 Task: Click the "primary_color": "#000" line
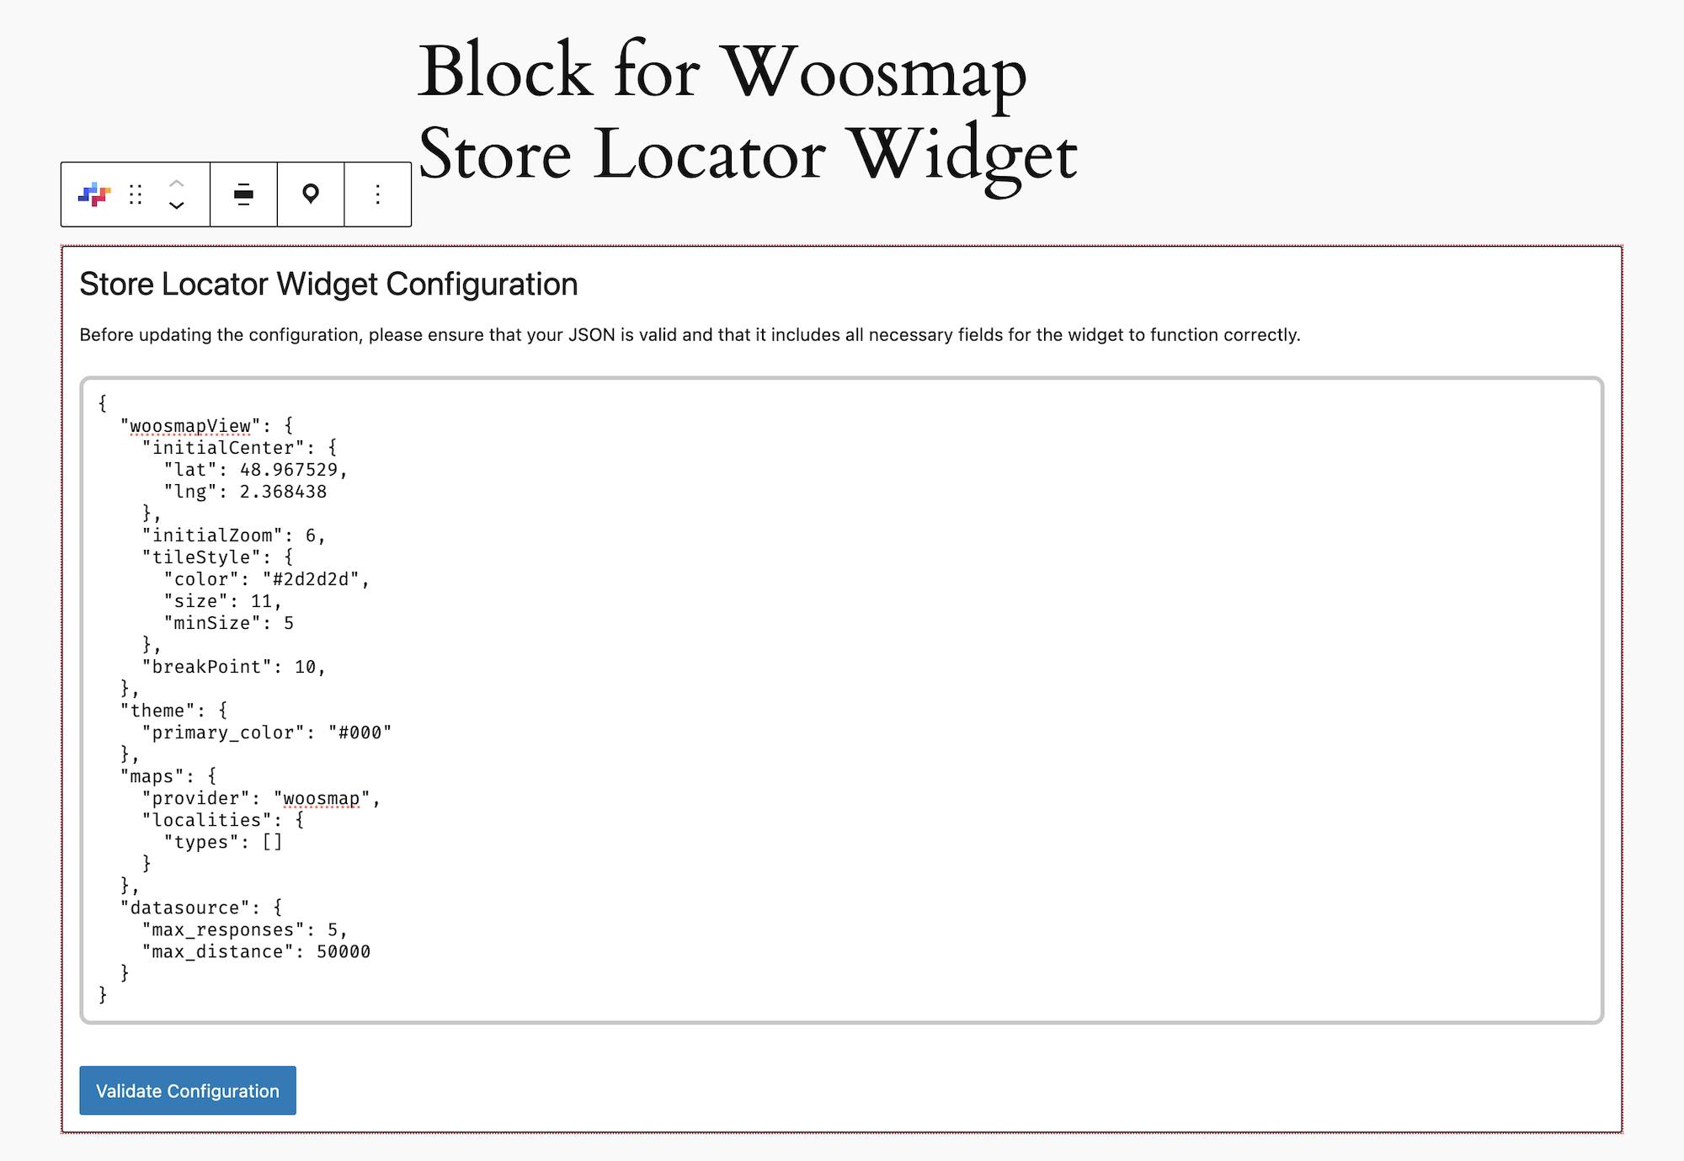(267, 732)
